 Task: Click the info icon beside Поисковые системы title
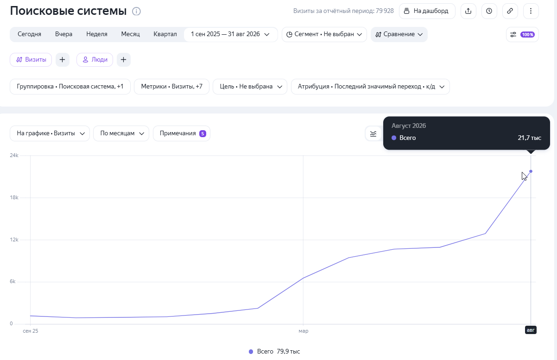tap(136, 11)
